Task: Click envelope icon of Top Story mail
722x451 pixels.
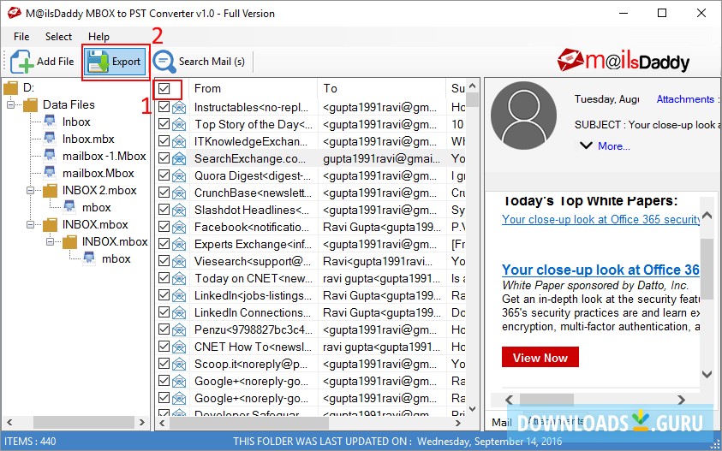Action: 179,125
